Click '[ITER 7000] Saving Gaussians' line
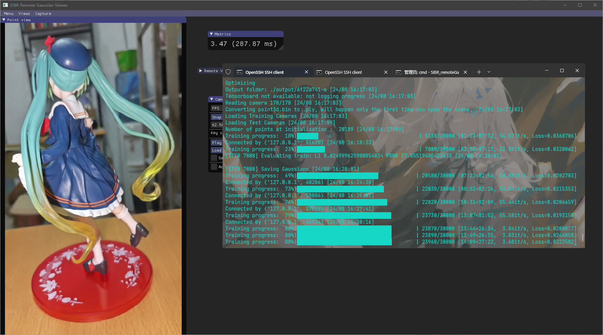Viewport: 603px width, 335px height. 292,169
